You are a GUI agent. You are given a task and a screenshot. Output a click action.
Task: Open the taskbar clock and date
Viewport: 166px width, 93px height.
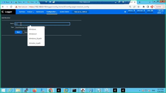click(160, 90)
